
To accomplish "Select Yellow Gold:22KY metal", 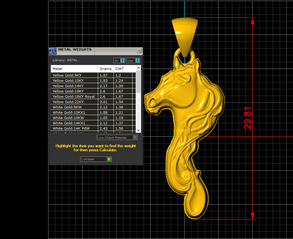I will [x=74, y=102].
